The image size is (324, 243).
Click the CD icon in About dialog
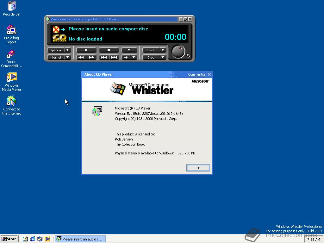tap(97, 111)
